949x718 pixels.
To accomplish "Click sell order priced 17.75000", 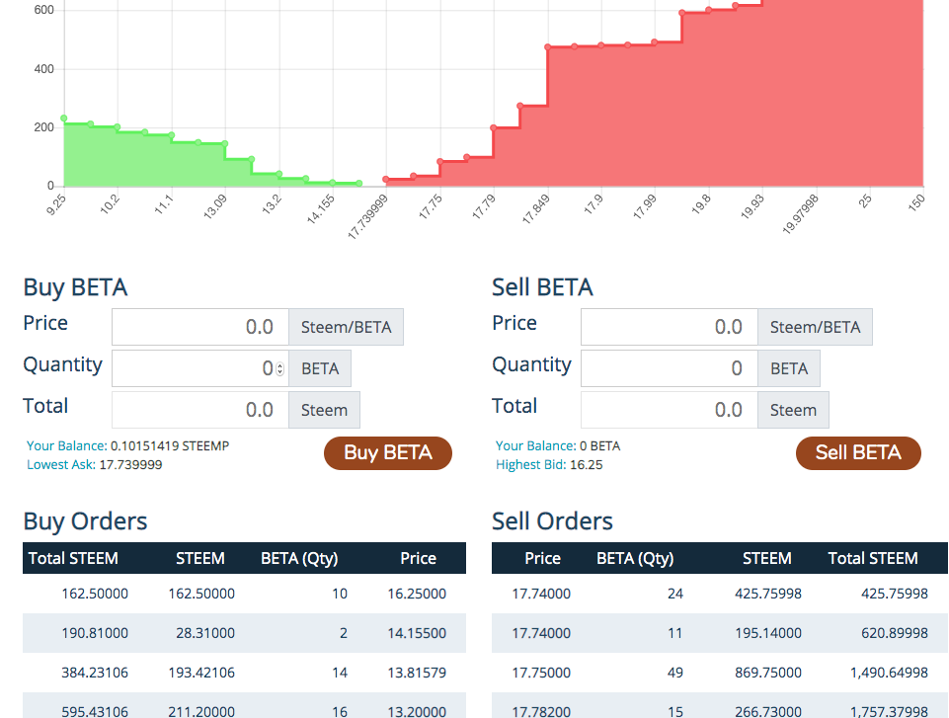I will (x=720, y=673).
